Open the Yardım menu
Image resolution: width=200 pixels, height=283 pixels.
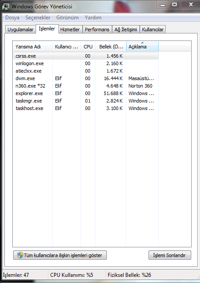click(x=93, y=18)
